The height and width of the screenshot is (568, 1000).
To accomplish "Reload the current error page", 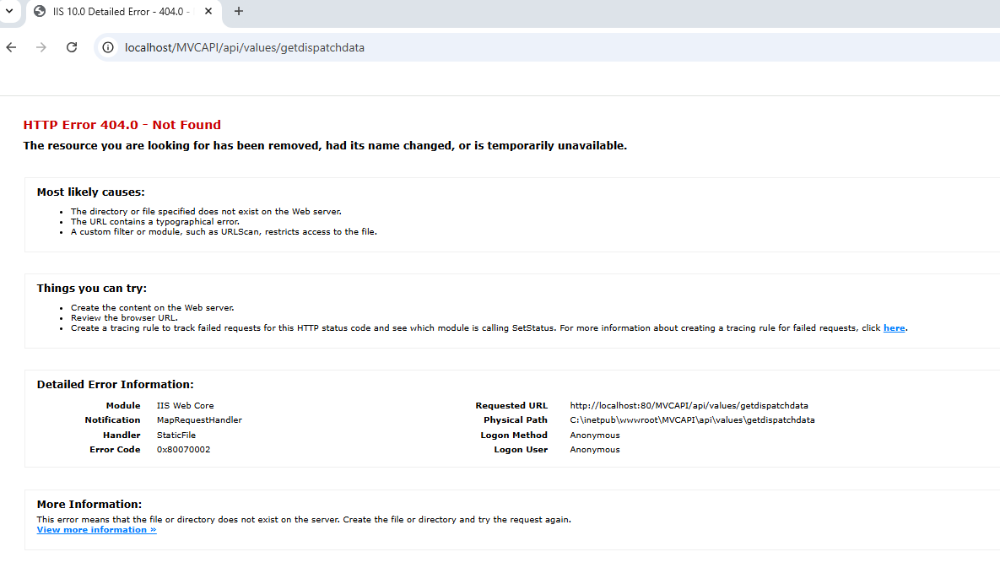I will click(72, 47).
